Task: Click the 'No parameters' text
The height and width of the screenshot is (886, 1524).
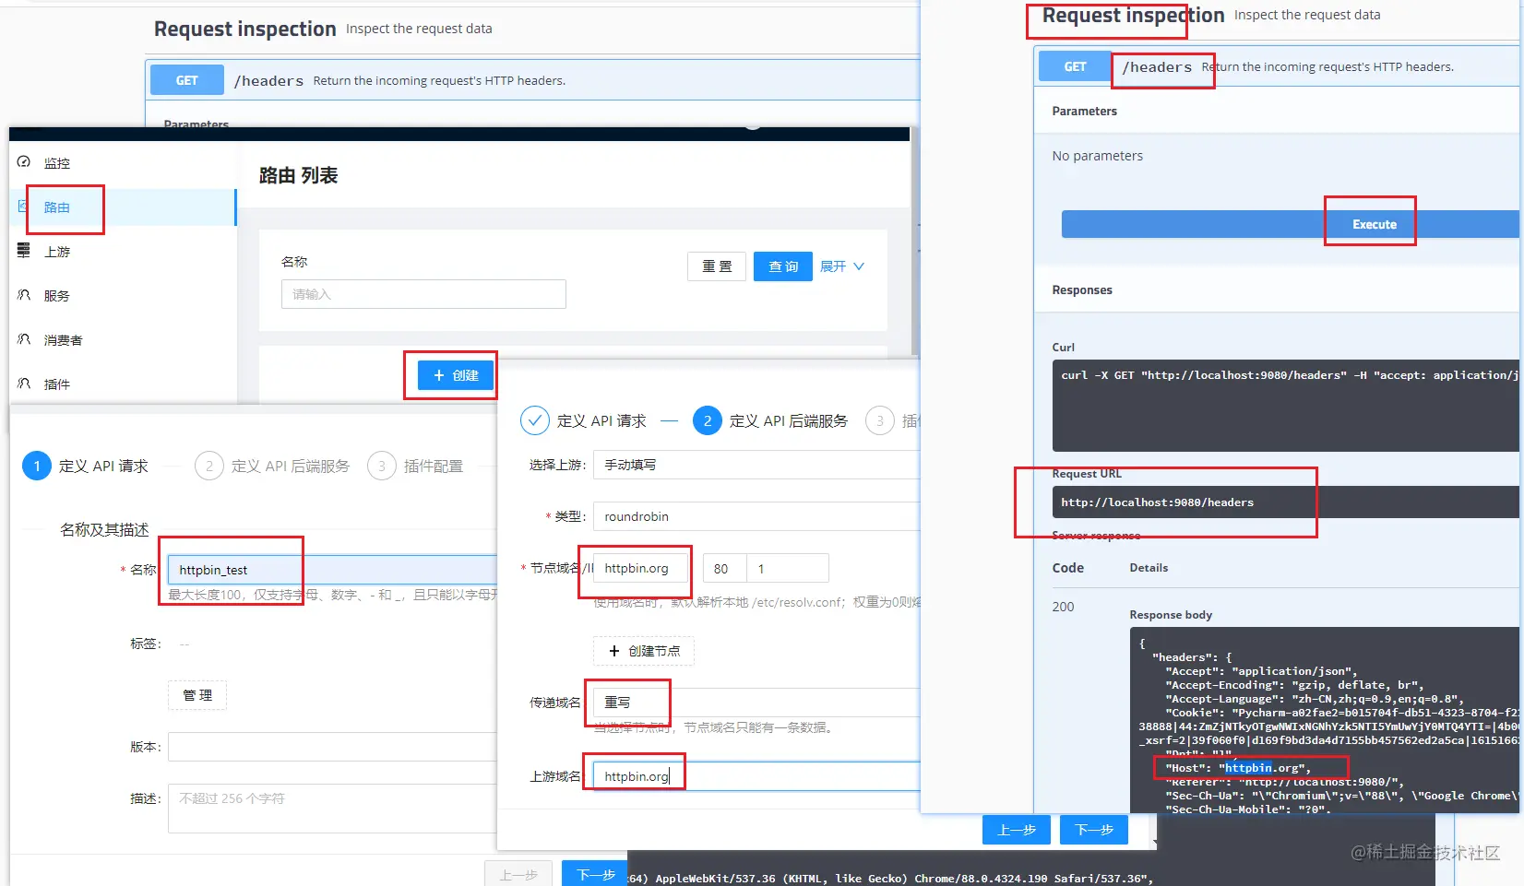Action: pos(1098,156)
